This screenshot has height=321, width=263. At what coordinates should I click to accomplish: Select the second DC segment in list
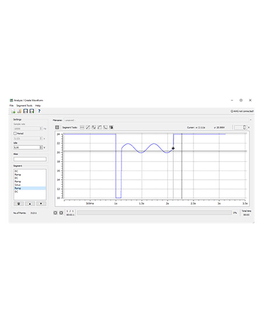[x=30, y=178]
